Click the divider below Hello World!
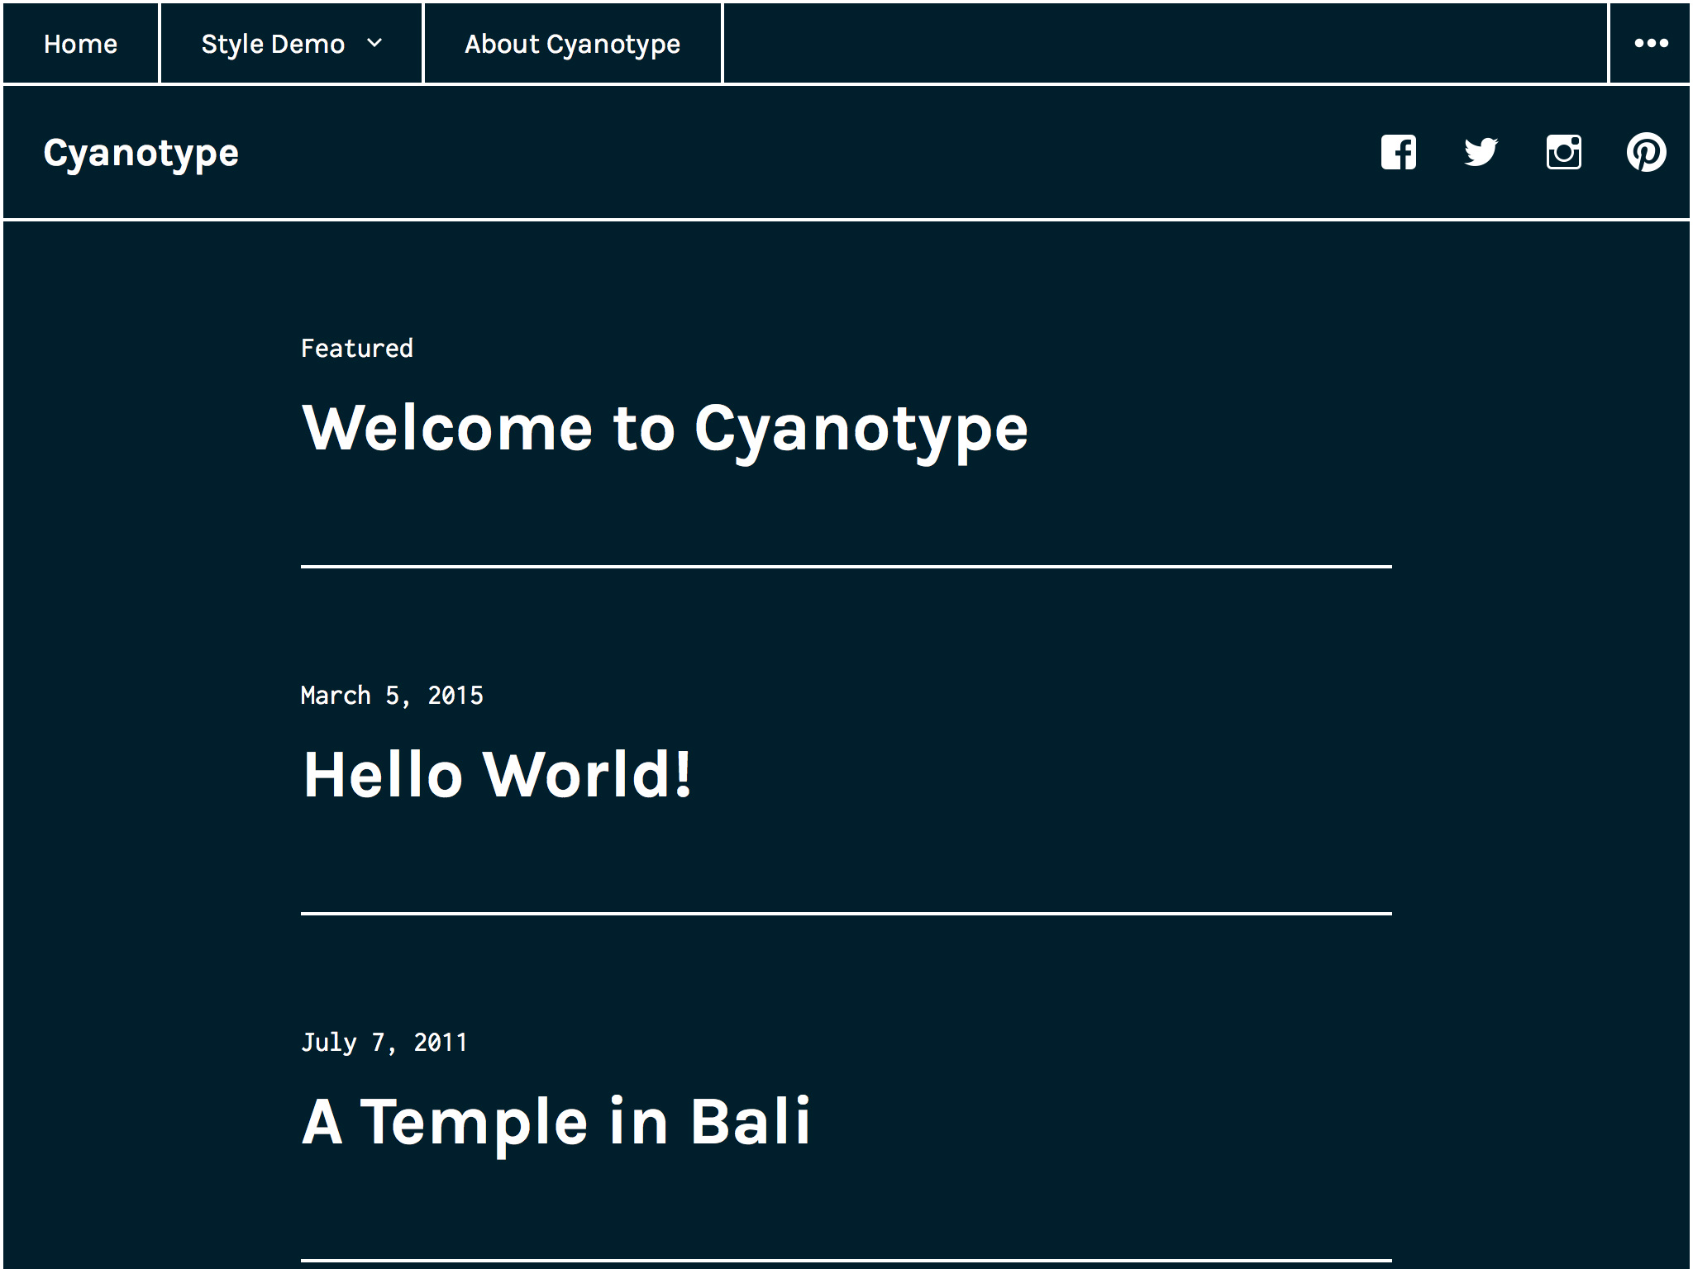Image resolution: width=1693 pixels, height=1269 pixels. tap(846, 913)
